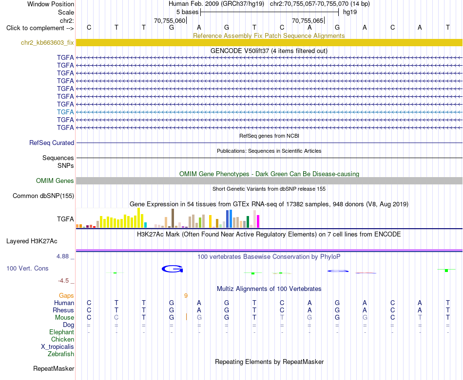
Task: Click the large blue G conservation logo
Action: tap(173, 269)
